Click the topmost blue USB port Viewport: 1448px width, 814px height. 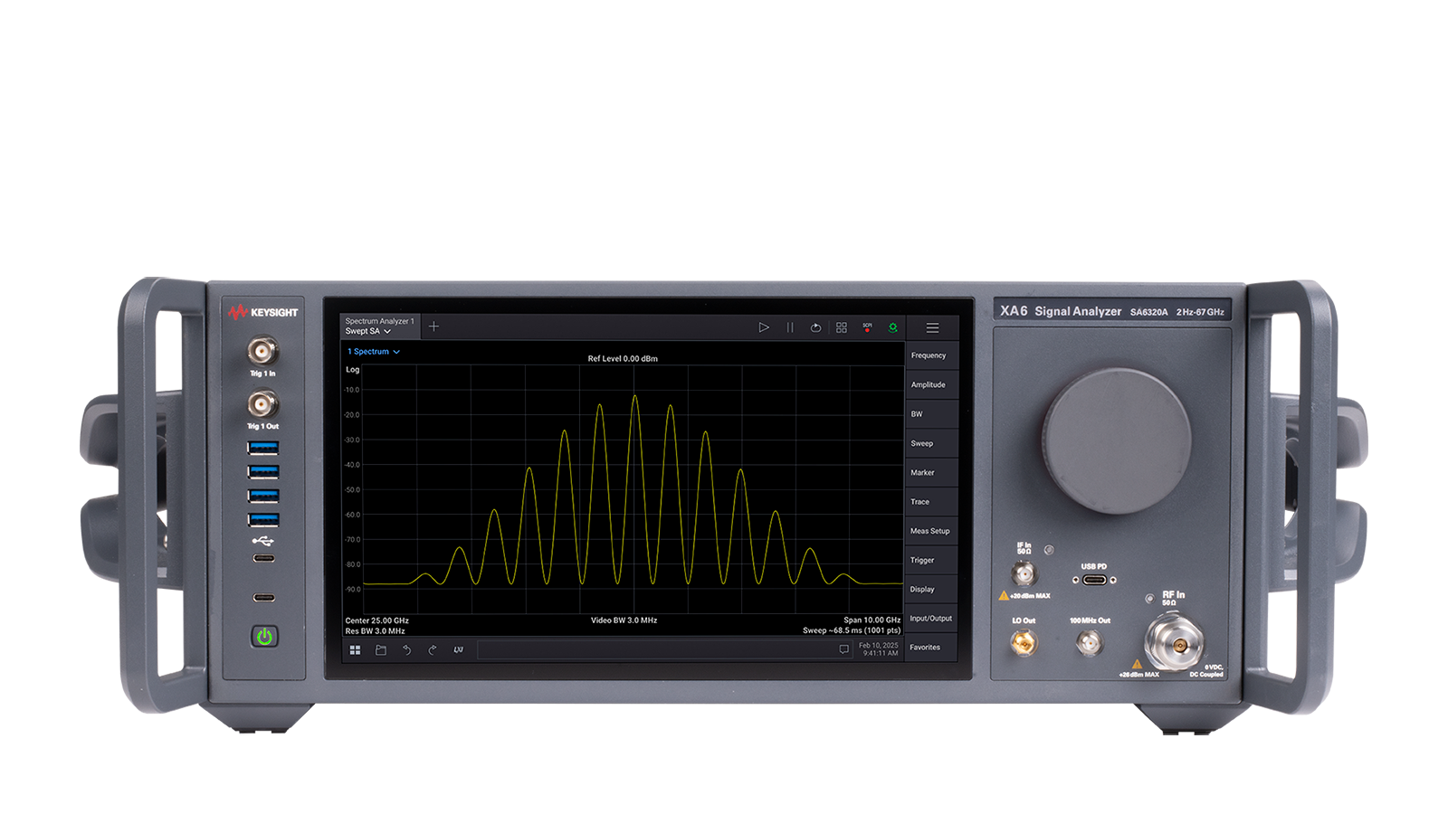point(263,448)
